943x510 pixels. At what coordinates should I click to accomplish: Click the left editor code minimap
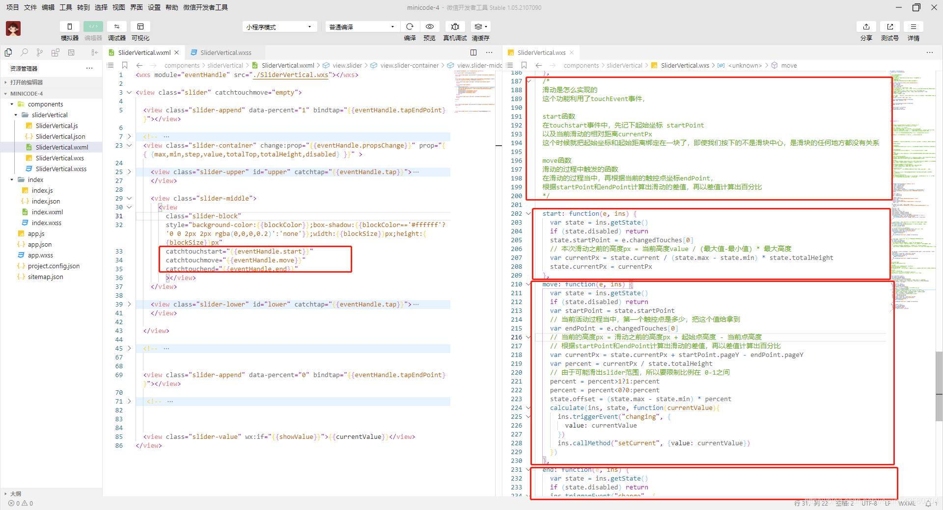[474, 92]
